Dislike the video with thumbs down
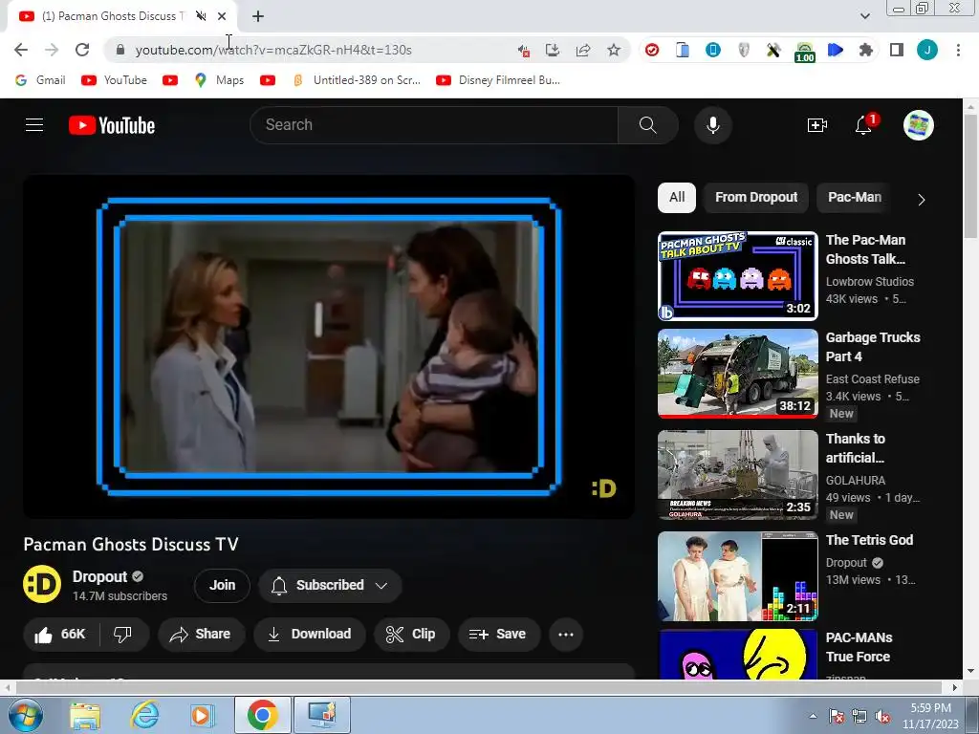 coord(123,635)
